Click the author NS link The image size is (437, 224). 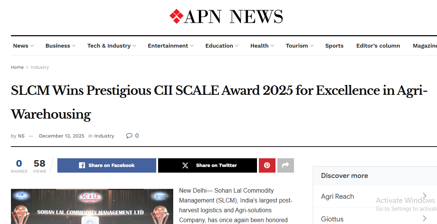[x=21, y=136]
